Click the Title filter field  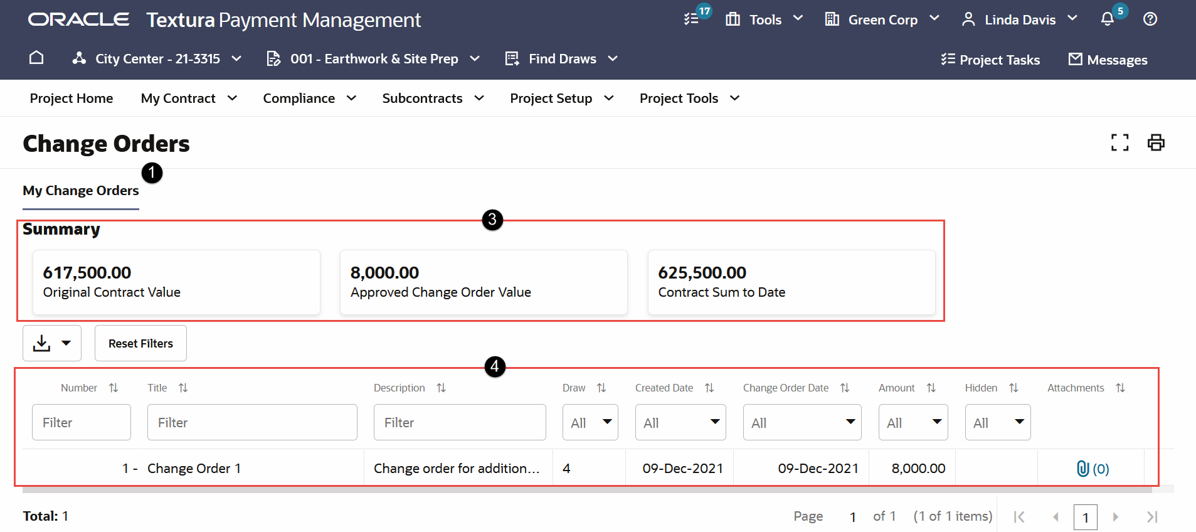click(x=252, y=422)
